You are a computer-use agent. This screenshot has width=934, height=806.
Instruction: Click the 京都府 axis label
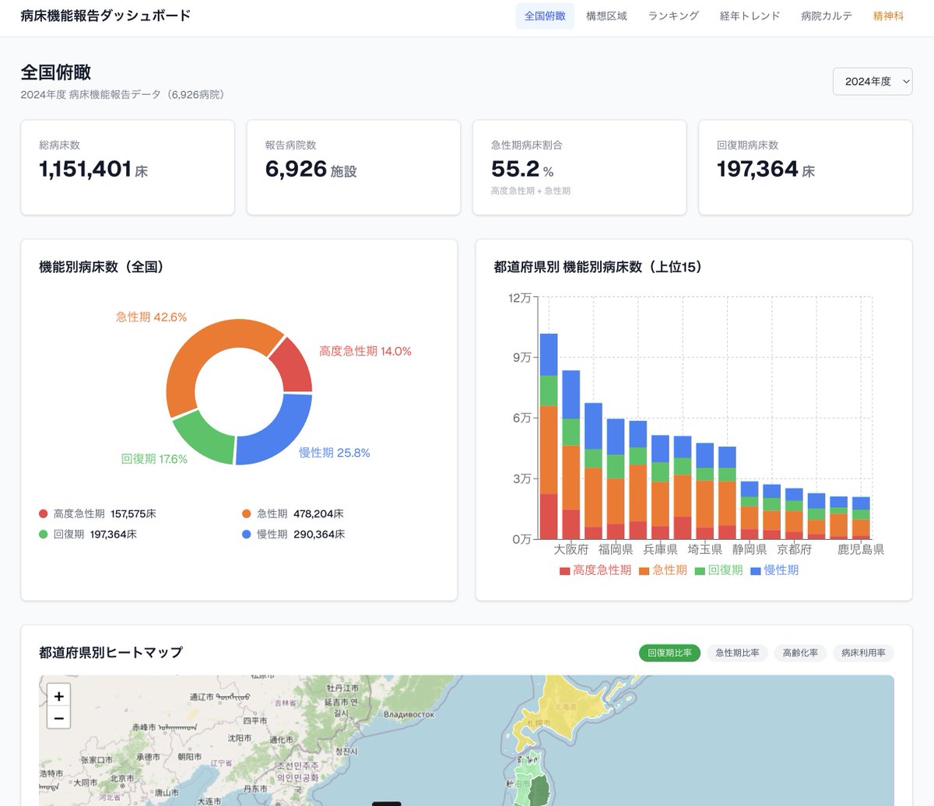tap(794, 549)
